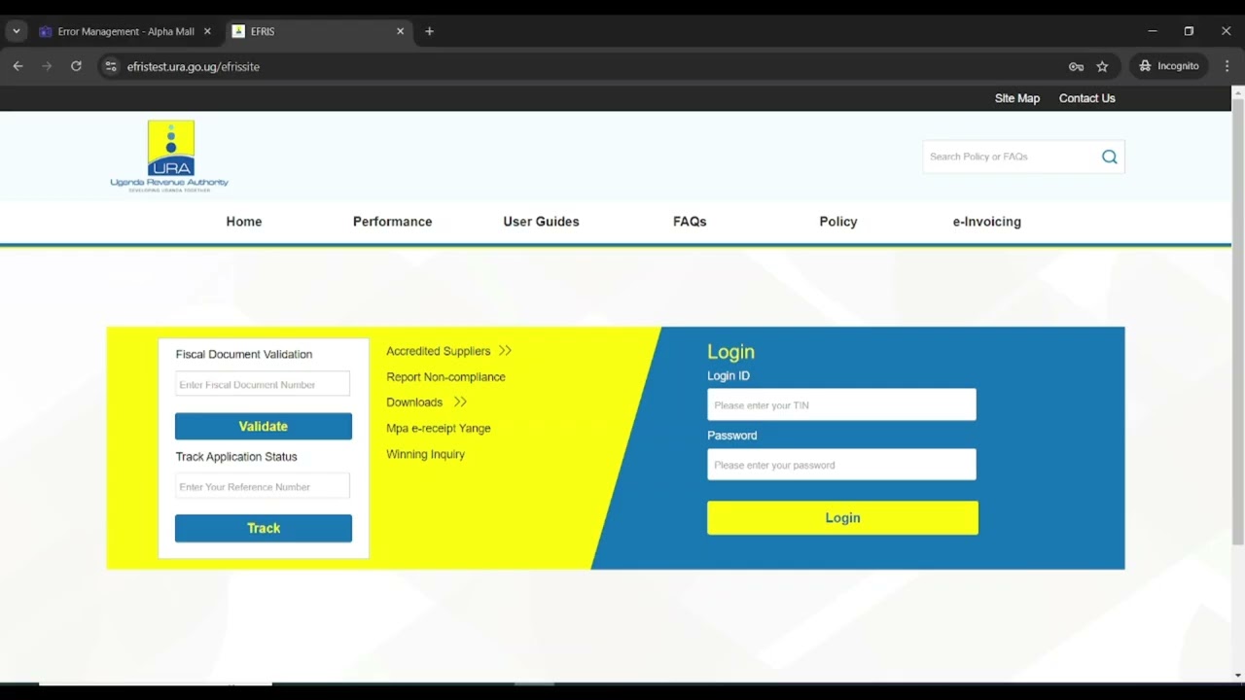1245x700 pixels.
Task: Open a new tab with plus icon
Action: 429,31
